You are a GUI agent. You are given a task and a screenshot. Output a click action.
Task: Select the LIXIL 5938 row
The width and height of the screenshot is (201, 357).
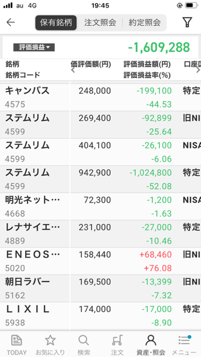(x=100, y=316)
